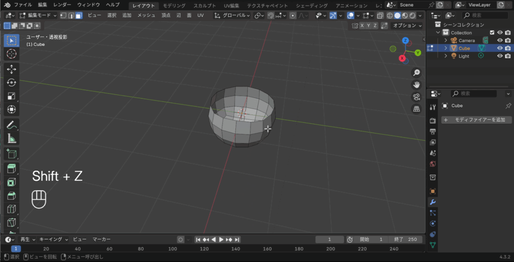Click the モディファイアーを追加 button
The image size is (514, 262).
pyautogui.click(x=476, y=120)
